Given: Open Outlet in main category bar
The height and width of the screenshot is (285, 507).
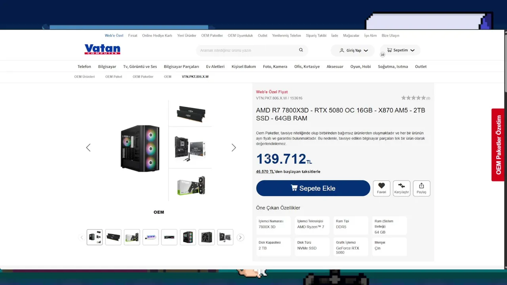Looking at the screenshot, I should [421, 66].
